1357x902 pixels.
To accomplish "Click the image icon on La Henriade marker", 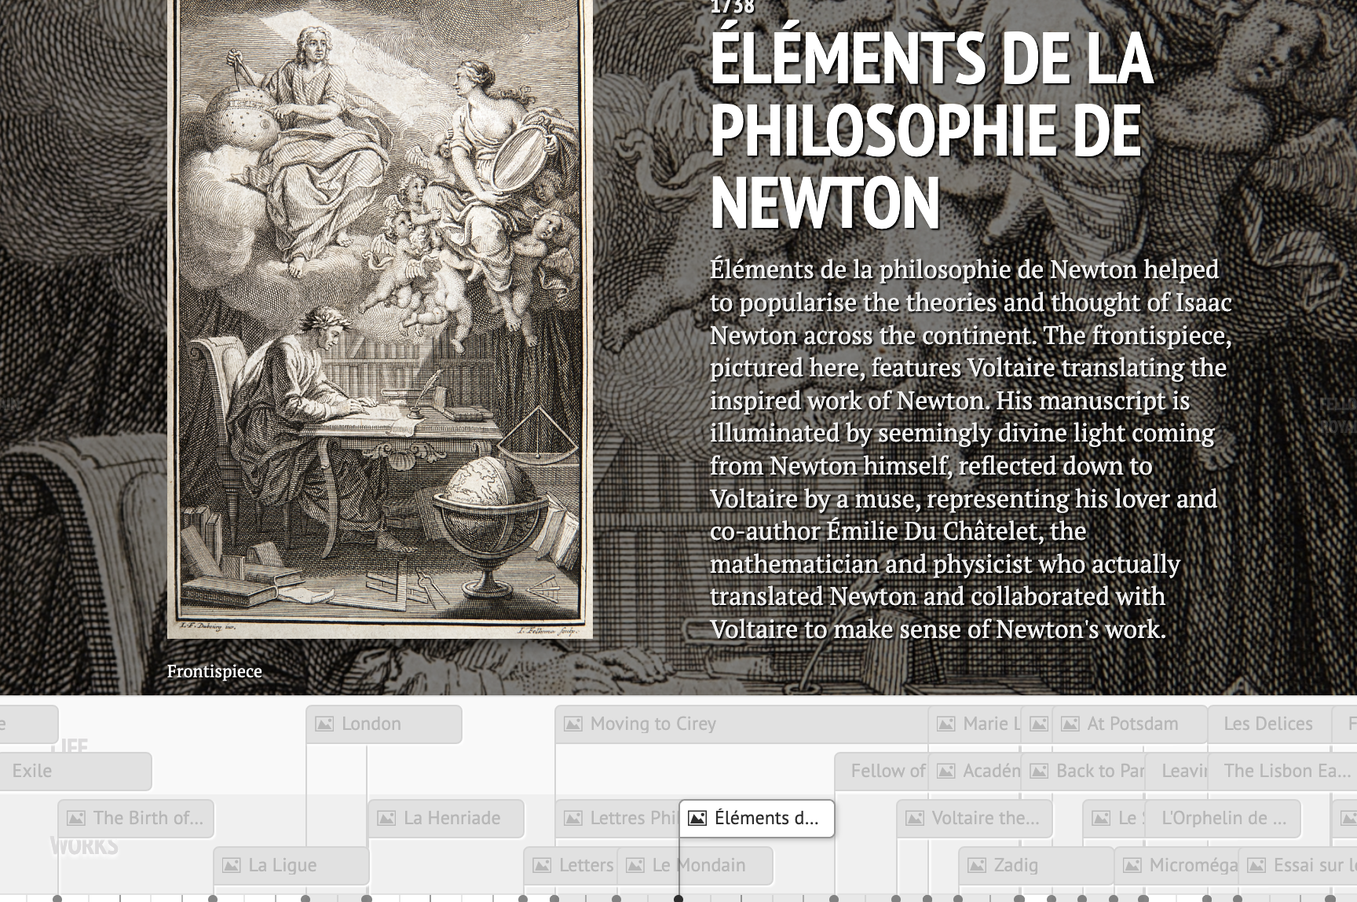I will [386, 819].
